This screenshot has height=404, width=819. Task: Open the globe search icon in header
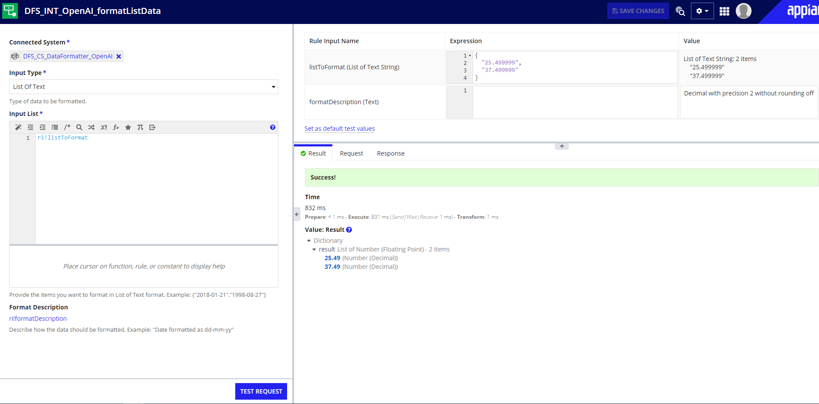tap(680, 11)
